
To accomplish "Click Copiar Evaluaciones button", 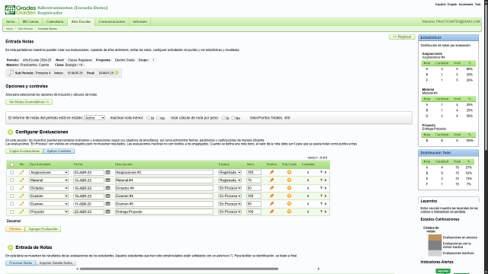I will pos(24,151).
